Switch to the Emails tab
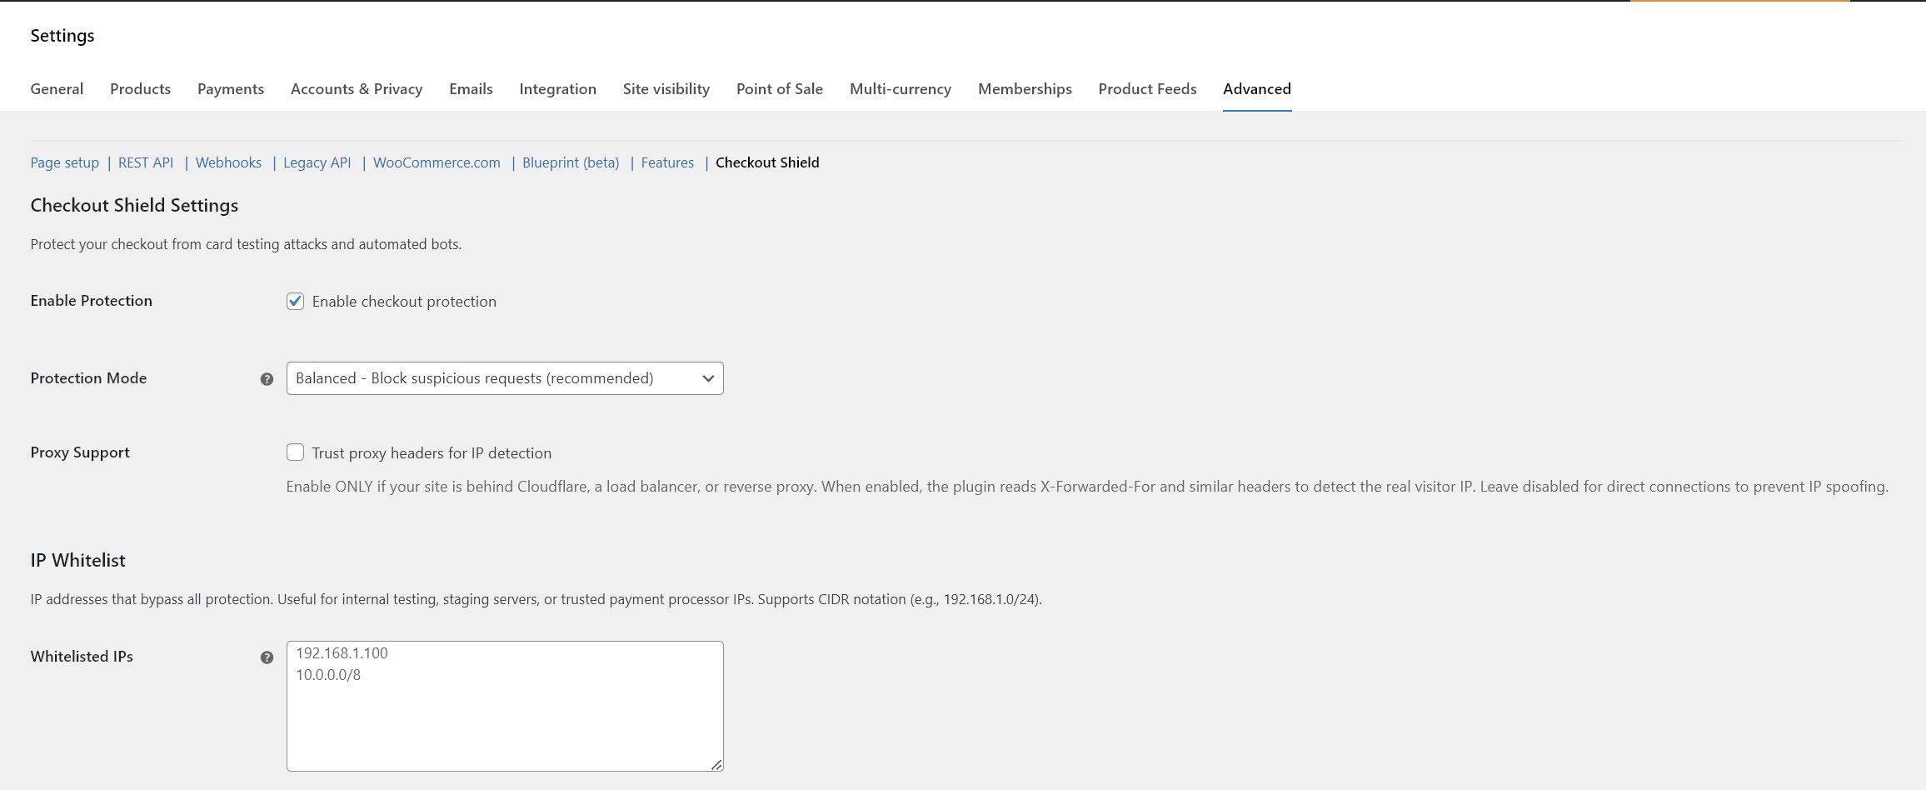 point(471,89)
